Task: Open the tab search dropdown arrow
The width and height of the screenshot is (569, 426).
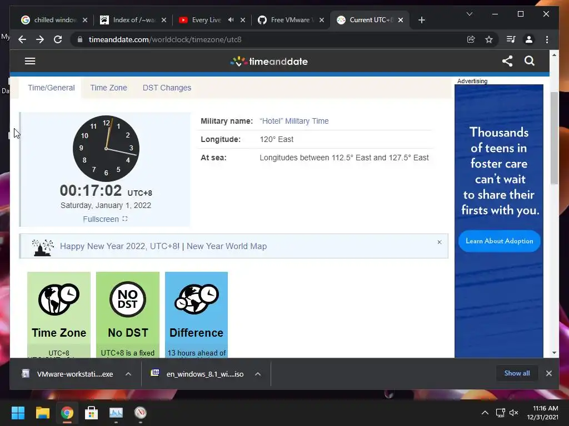Action: click(469, 14)
